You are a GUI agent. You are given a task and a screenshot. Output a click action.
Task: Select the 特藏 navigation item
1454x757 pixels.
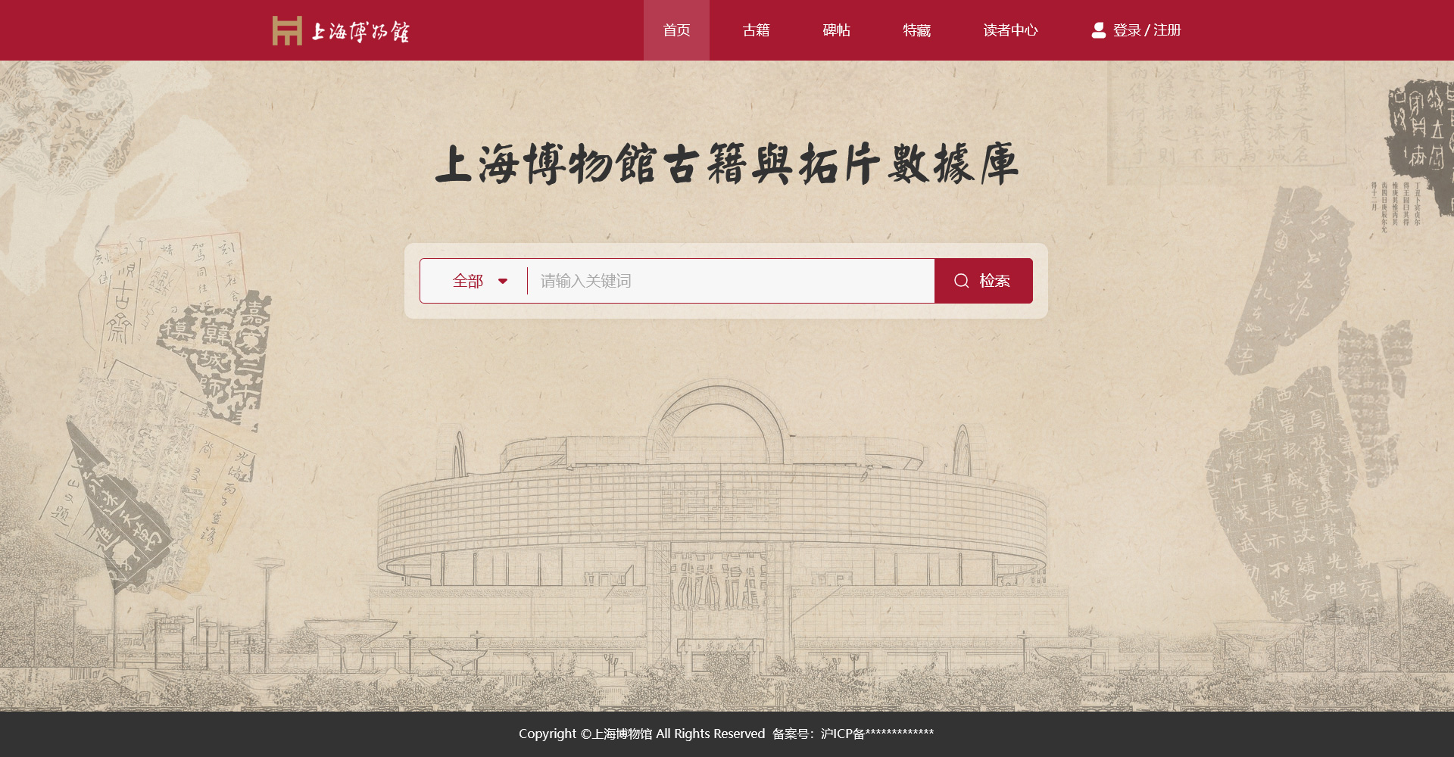tap(916, 30)
